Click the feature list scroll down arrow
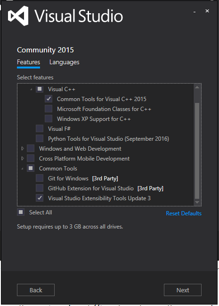 tap(197, 203)
